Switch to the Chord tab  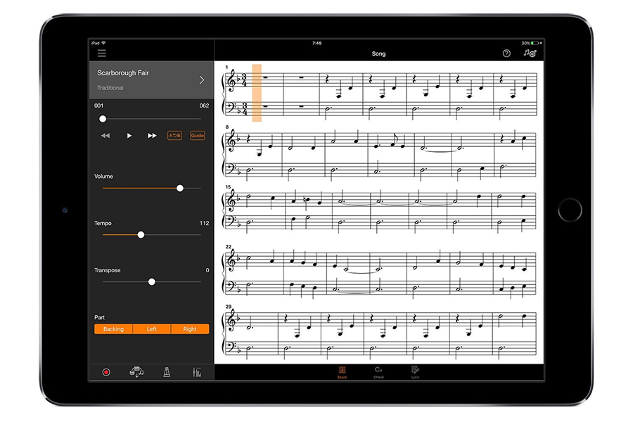click(378, 372)
